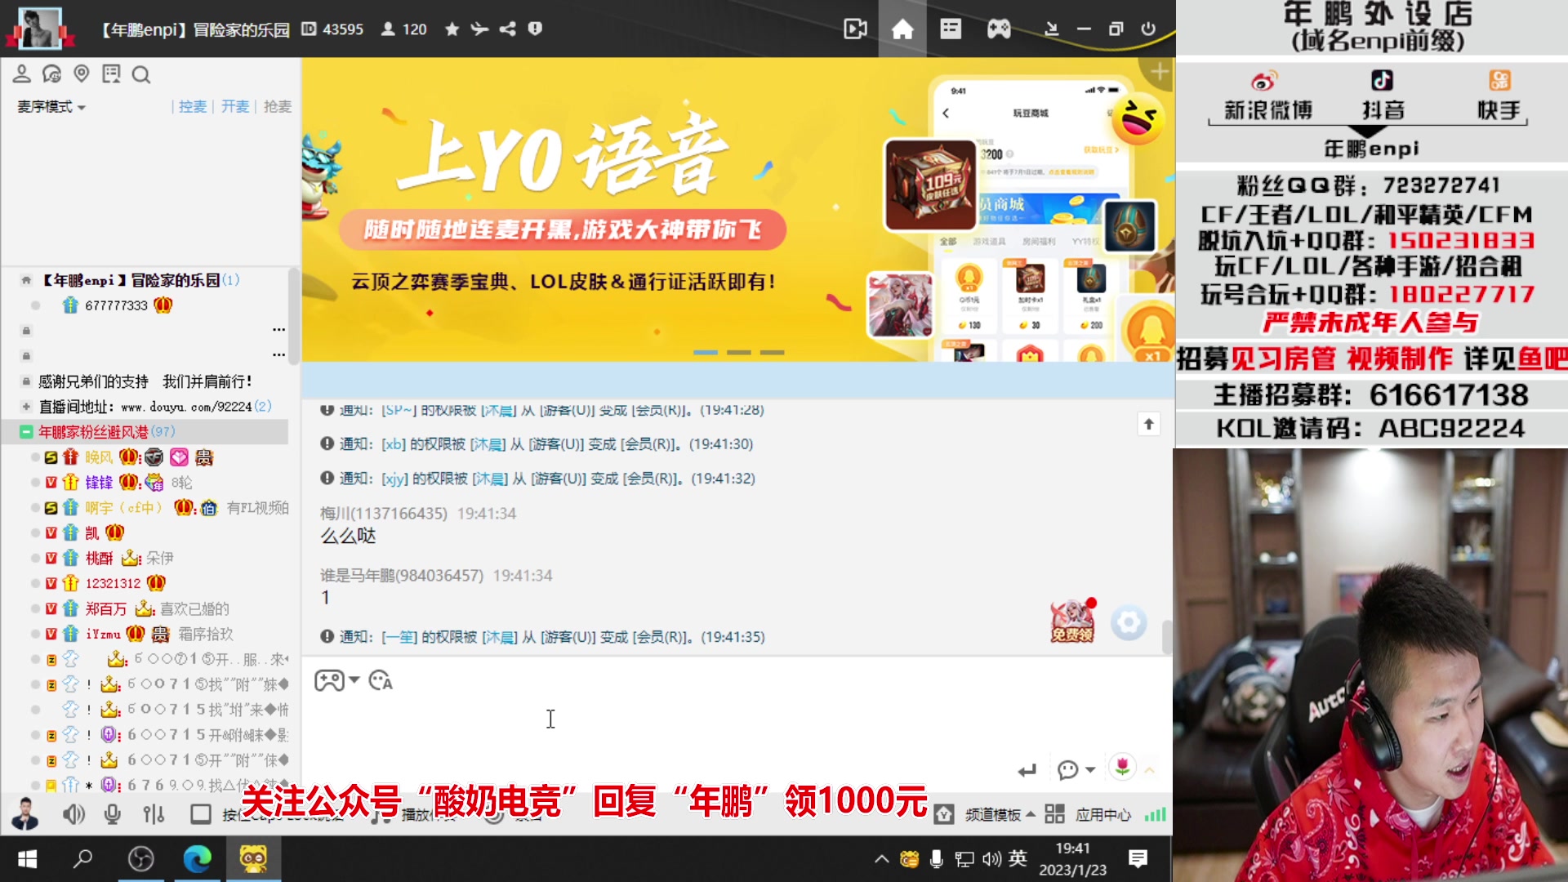The width and height of the screenshot is (1568, 882).
Task: Open the recent chats bubble icon
Action: tap(51, 74)
